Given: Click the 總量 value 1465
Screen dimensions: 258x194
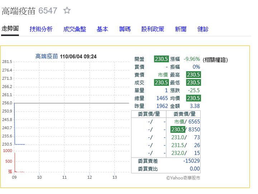Looking at the screenshot, I should [162, 98].
